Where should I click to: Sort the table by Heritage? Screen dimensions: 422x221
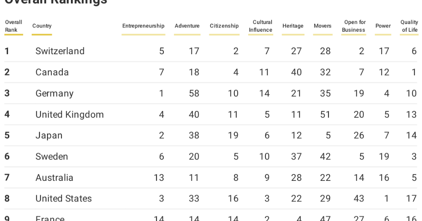(x=293, y=26)
